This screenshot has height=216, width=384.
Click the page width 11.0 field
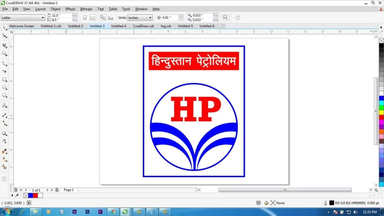click(x=62, y=15)
